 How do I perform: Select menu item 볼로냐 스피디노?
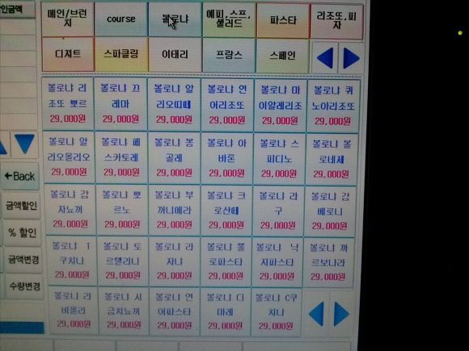(279, 160)
